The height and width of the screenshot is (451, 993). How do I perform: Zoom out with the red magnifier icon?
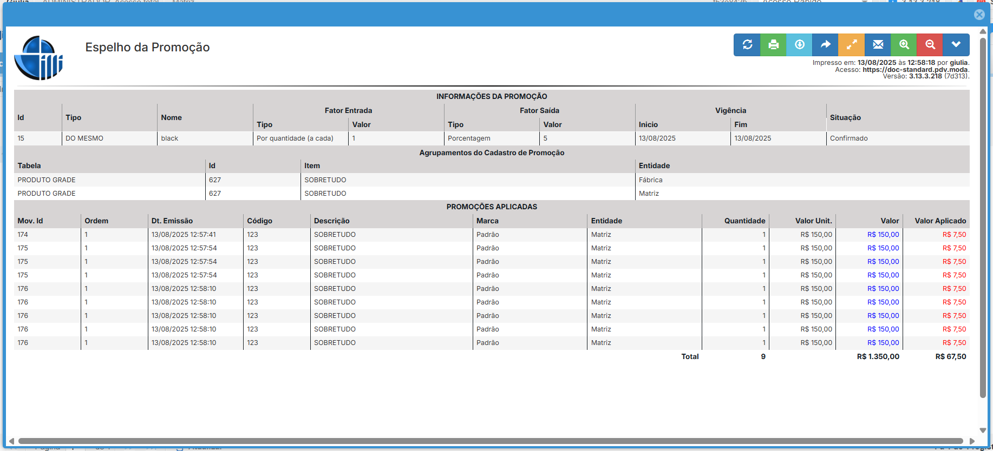(x=930, y=45)
